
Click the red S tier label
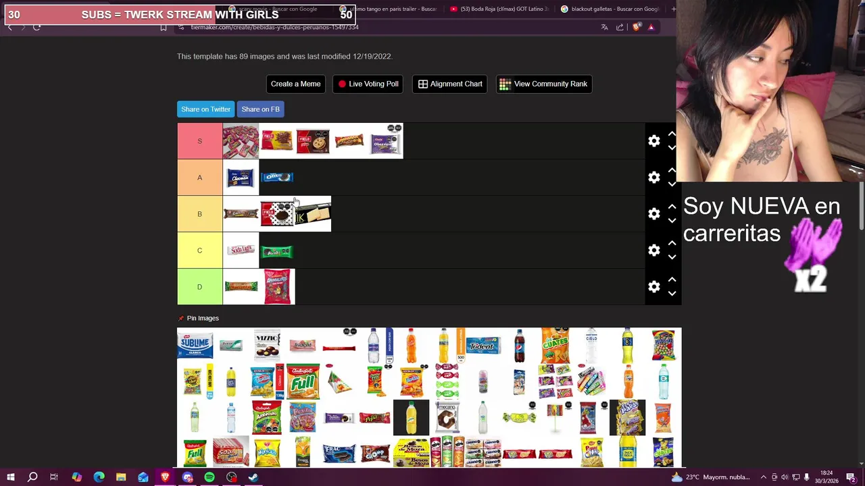pos(199,141)
